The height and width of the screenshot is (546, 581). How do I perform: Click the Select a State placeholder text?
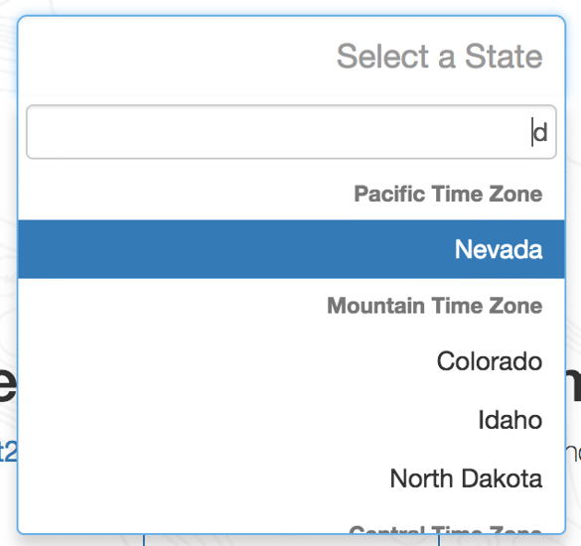click(439, 57)
